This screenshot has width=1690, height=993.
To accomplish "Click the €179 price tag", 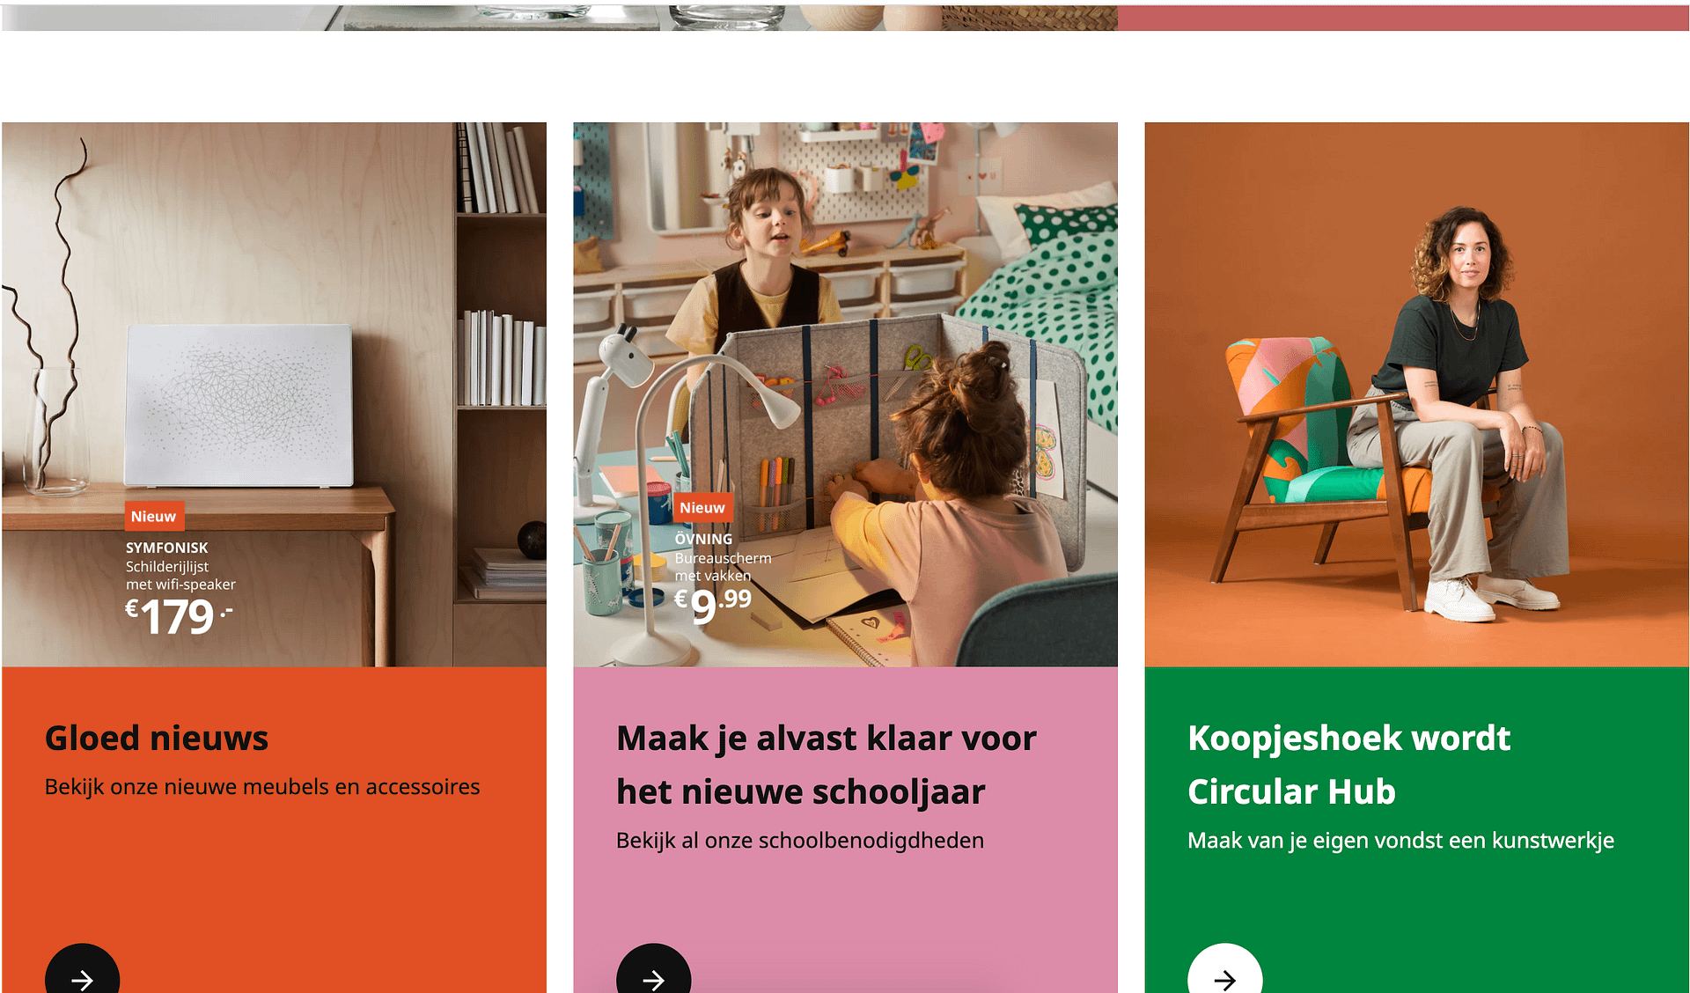I will 179,616.
